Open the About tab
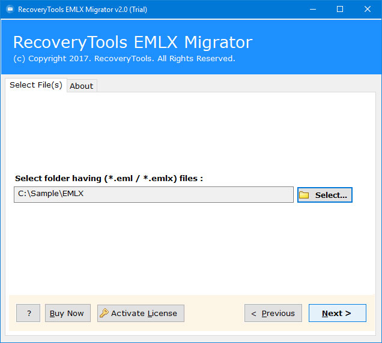The image size is (382, 343). tap(82, 86)
